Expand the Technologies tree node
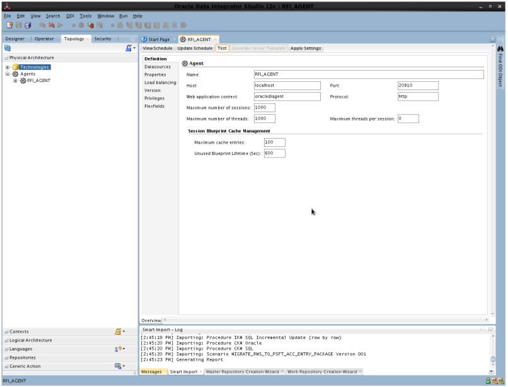 pyautogui.click(x=7, y=67)
